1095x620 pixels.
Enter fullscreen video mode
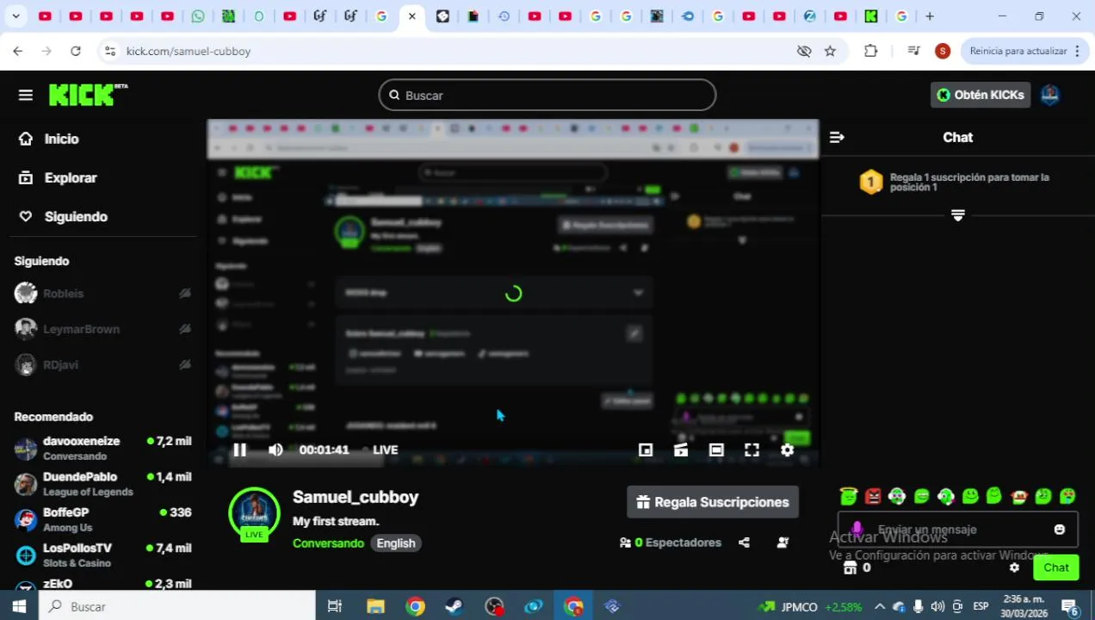click(x=752, y=449)
